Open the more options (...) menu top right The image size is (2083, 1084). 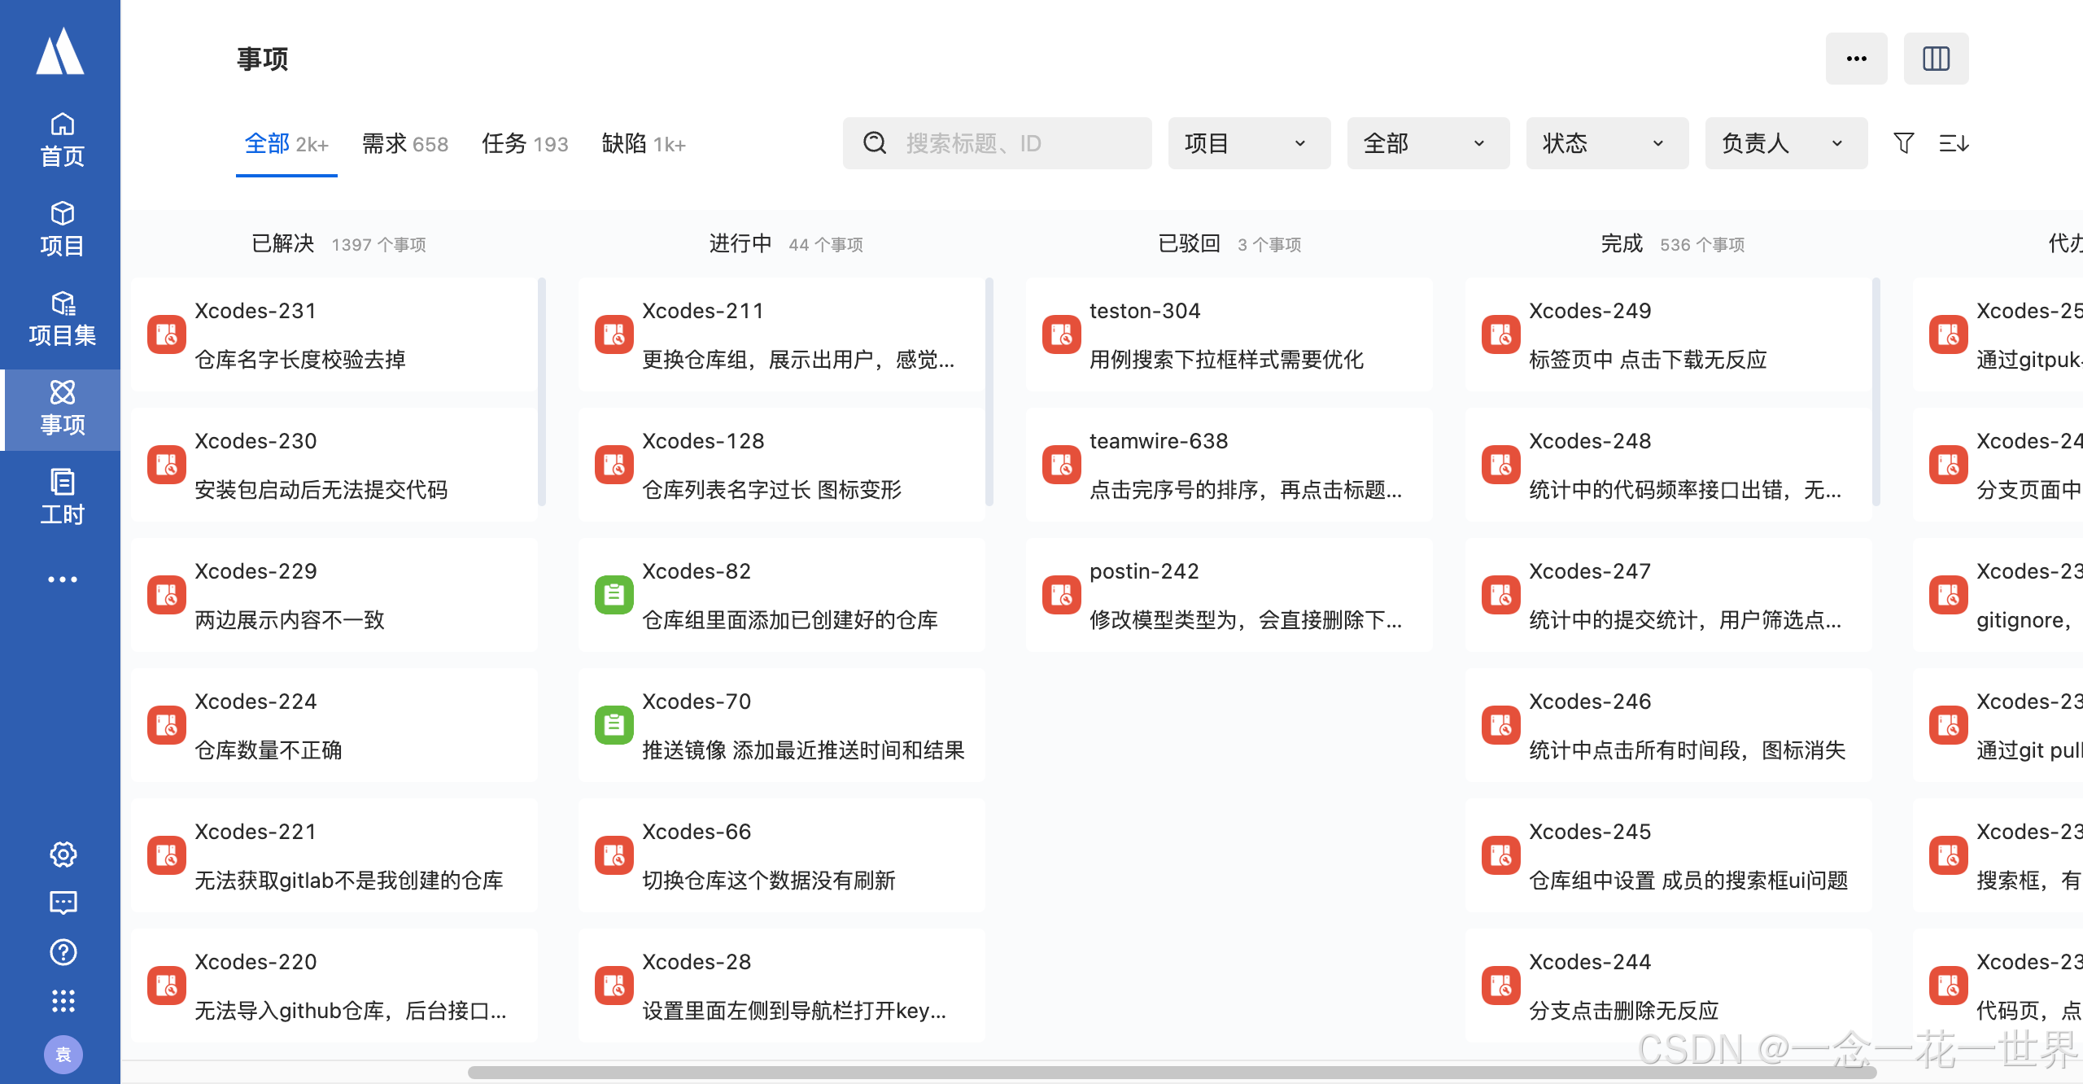point(1857,58)
